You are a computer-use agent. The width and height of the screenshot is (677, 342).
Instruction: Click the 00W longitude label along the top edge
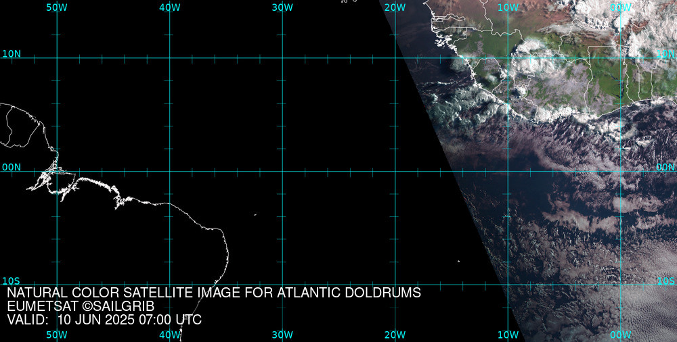(x=621, y=7)
